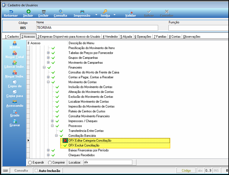Open Consulta magnifier tool
This screenshot has width=229, height=175.
click(61, 12)
